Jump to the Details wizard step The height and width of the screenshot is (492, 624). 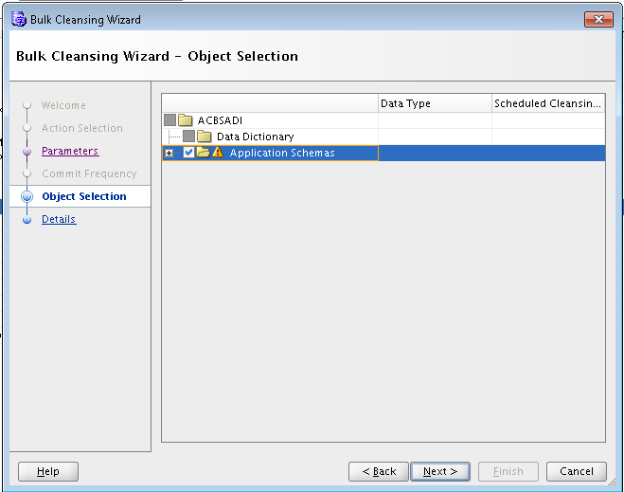click(59, 220)
